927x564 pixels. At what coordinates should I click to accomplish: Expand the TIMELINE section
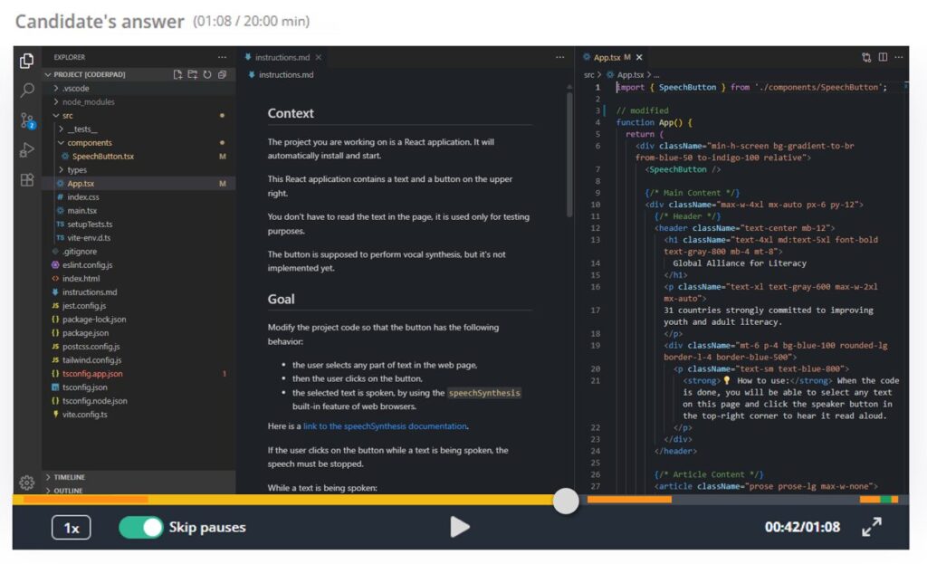click(72, 477)
